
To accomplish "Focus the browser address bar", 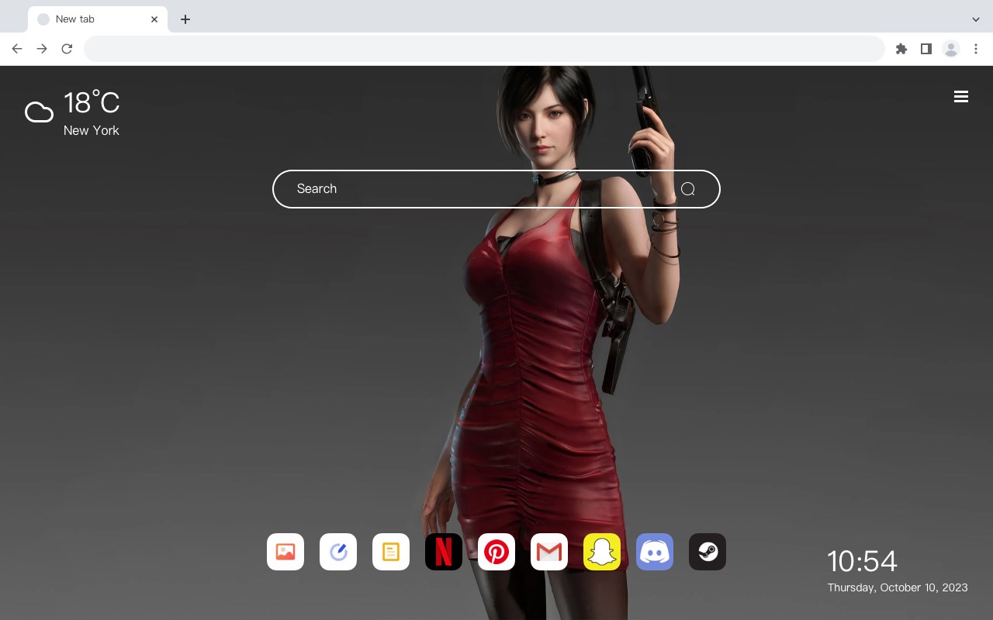I will pyautogui.click(x=484, y=49).
